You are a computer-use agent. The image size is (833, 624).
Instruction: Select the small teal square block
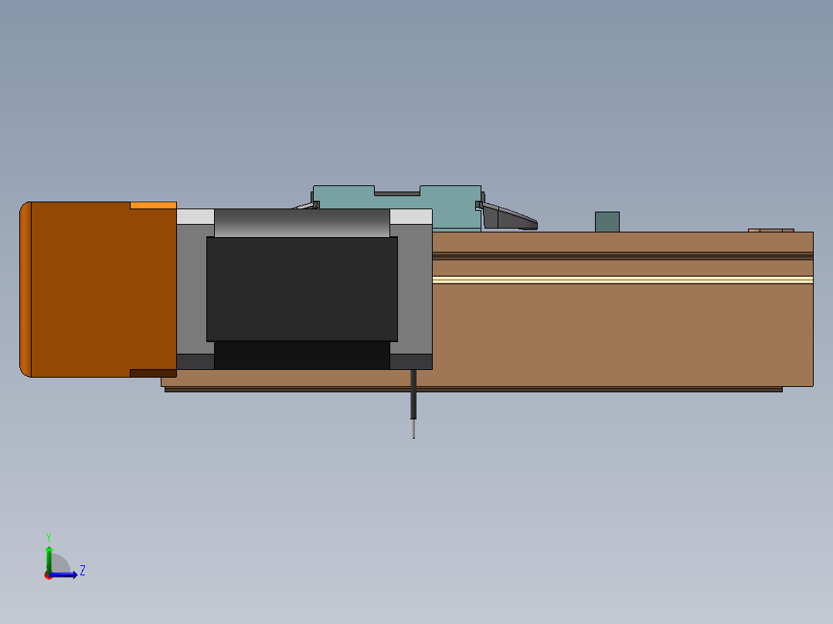(x=607, y=222)
